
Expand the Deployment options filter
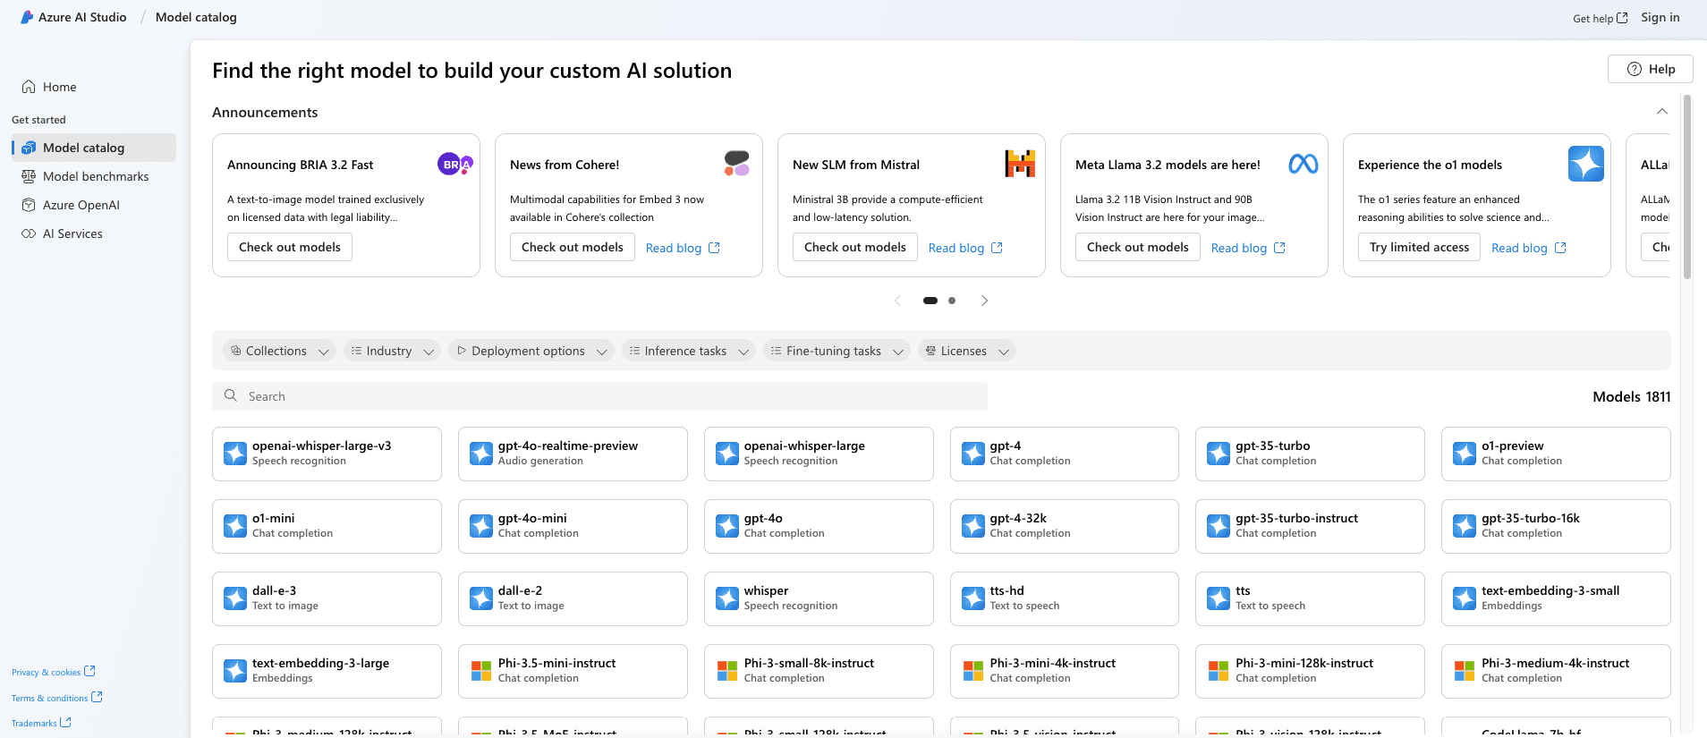click(x=531, y=351)
